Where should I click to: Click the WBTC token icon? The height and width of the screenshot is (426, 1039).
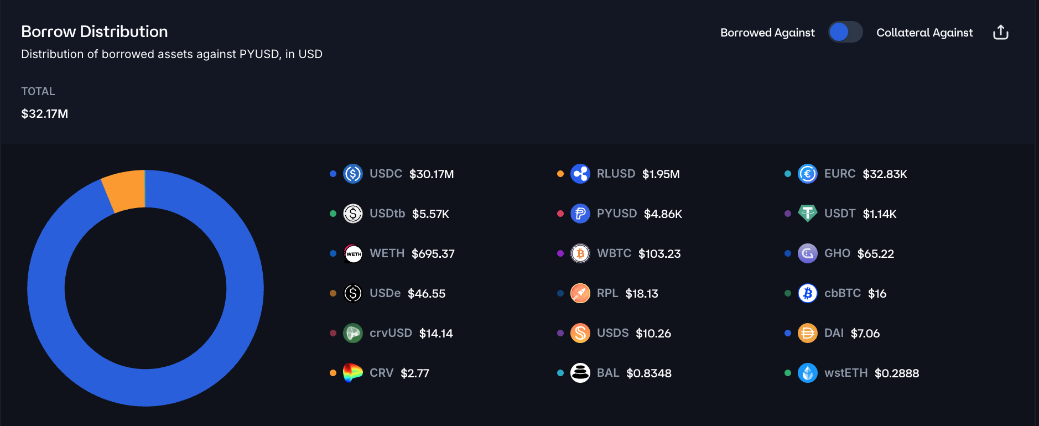(580, 253)
